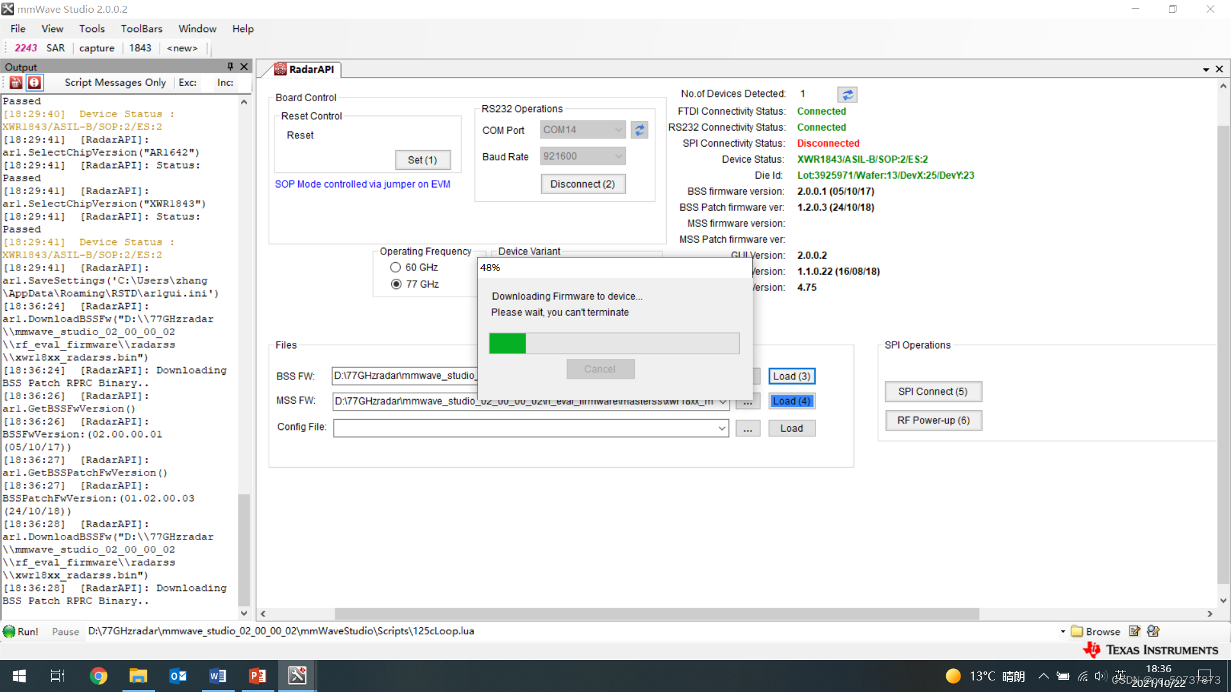Click the edit script icon beside Browse
The image size is (1231, 692).
pos(1134,631)
